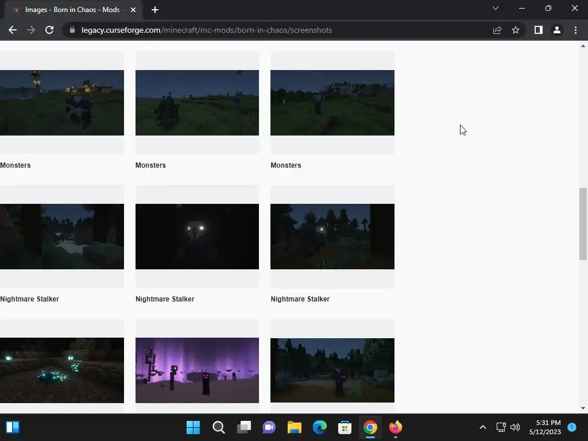This screenshot has height=441, width=588.
Task: Open Task View on taskbar
Action: 243,427
